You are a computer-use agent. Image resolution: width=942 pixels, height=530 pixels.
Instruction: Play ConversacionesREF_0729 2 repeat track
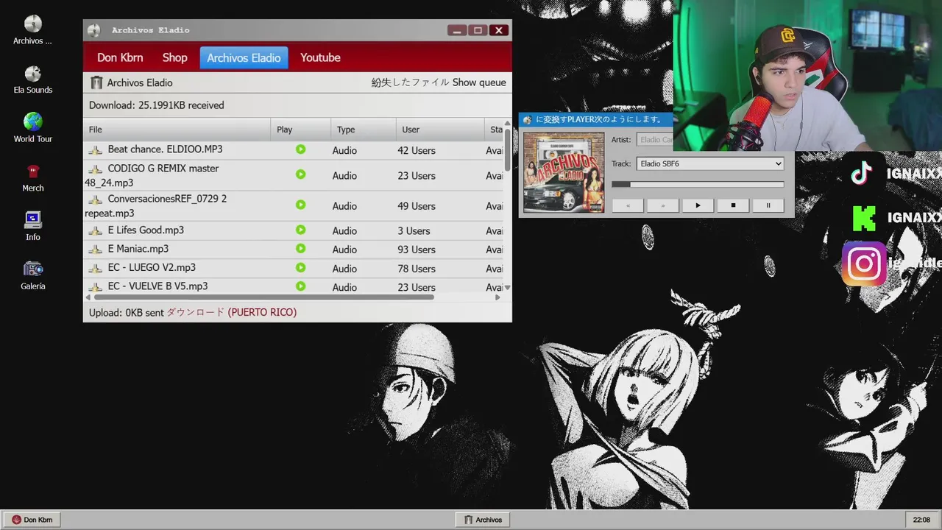coord(300,205)
